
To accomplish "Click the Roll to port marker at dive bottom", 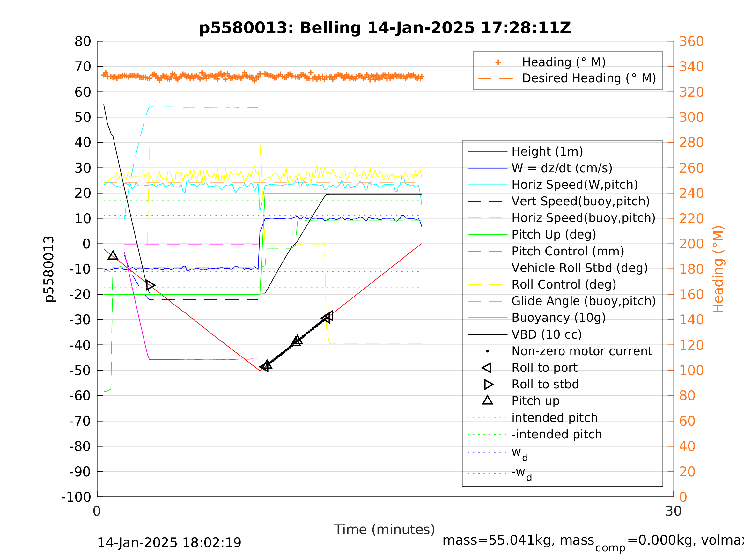I will pos(264,367).
